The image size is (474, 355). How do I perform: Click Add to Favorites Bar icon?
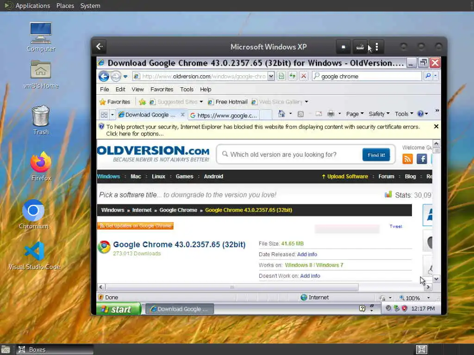143,102
